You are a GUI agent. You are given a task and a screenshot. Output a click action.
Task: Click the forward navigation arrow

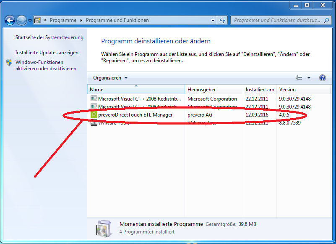(x=21, y=21)
